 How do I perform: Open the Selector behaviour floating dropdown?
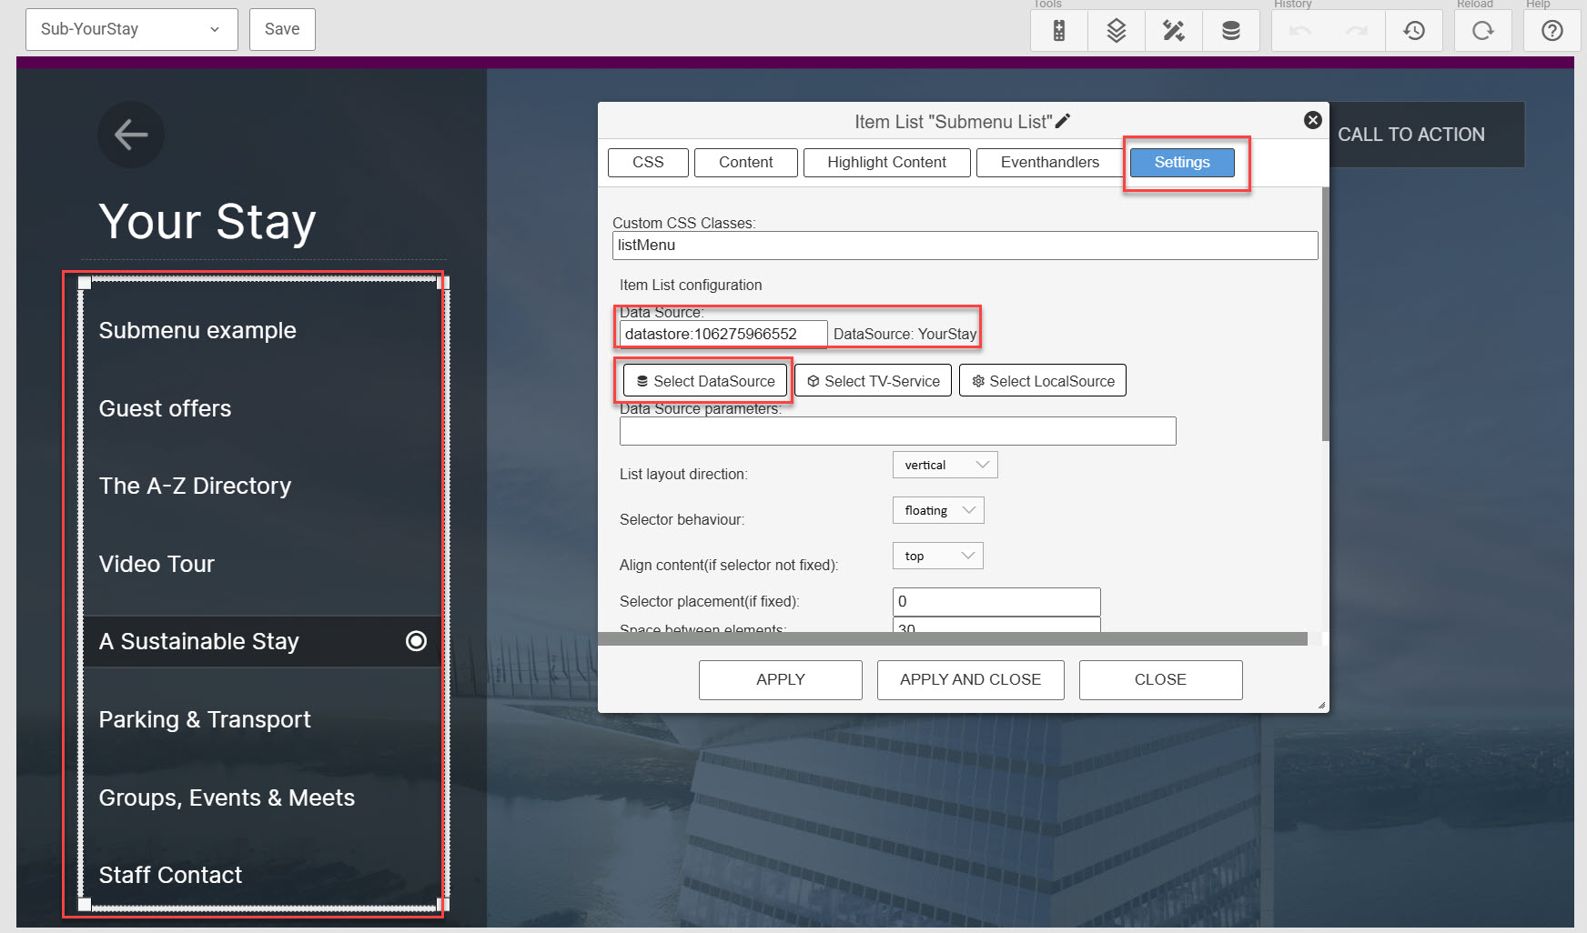[937, 510]
